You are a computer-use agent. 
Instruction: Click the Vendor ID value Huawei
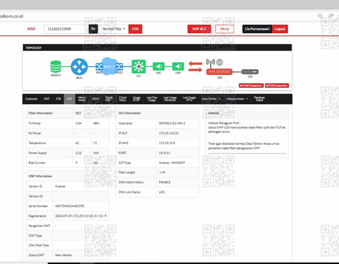point(60,186)
